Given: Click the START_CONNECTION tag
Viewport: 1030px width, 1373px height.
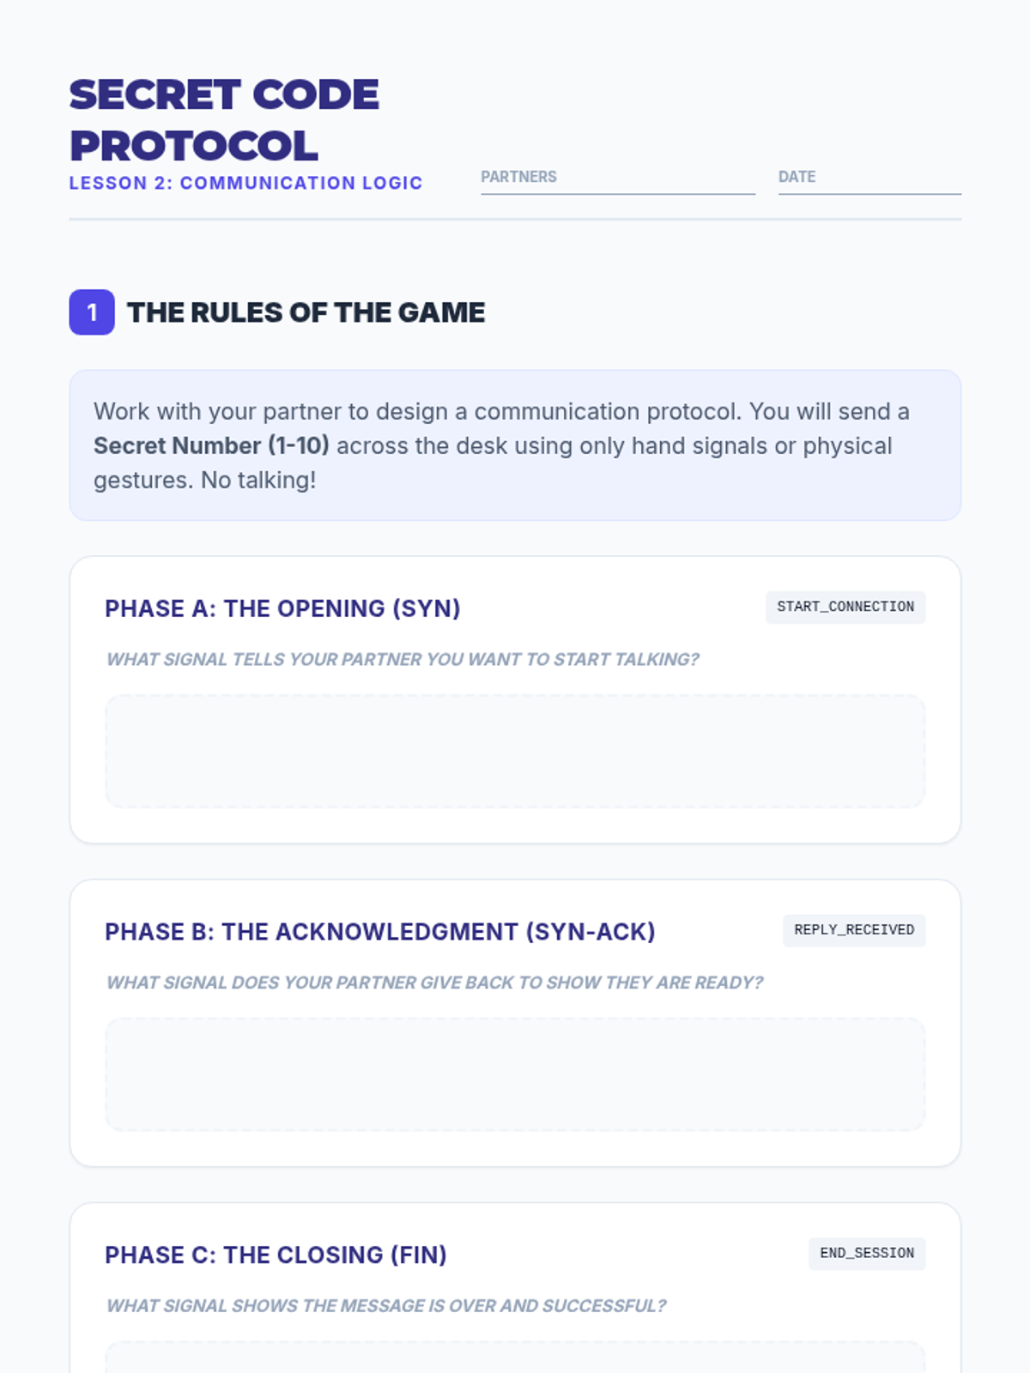Looking at the screenshot, I should pyautogui.click(x=845, y=608).
